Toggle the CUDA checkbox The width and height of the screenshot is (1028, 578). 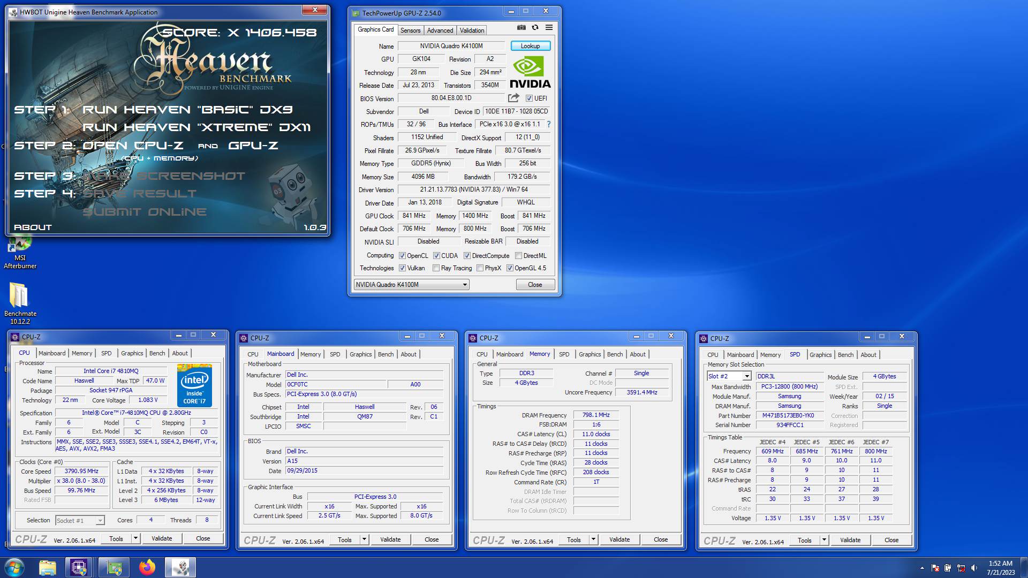[436, 256]
